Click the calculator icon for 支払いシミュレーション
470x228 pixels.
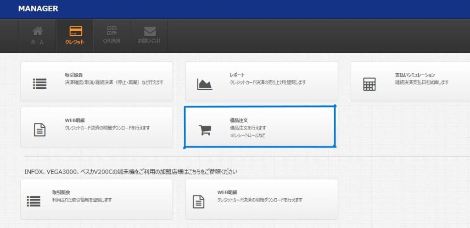click(x=369, y=84)
